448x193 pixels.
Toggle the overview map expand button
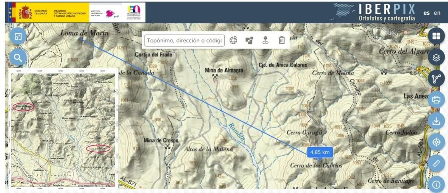click(x=18, y=36)
